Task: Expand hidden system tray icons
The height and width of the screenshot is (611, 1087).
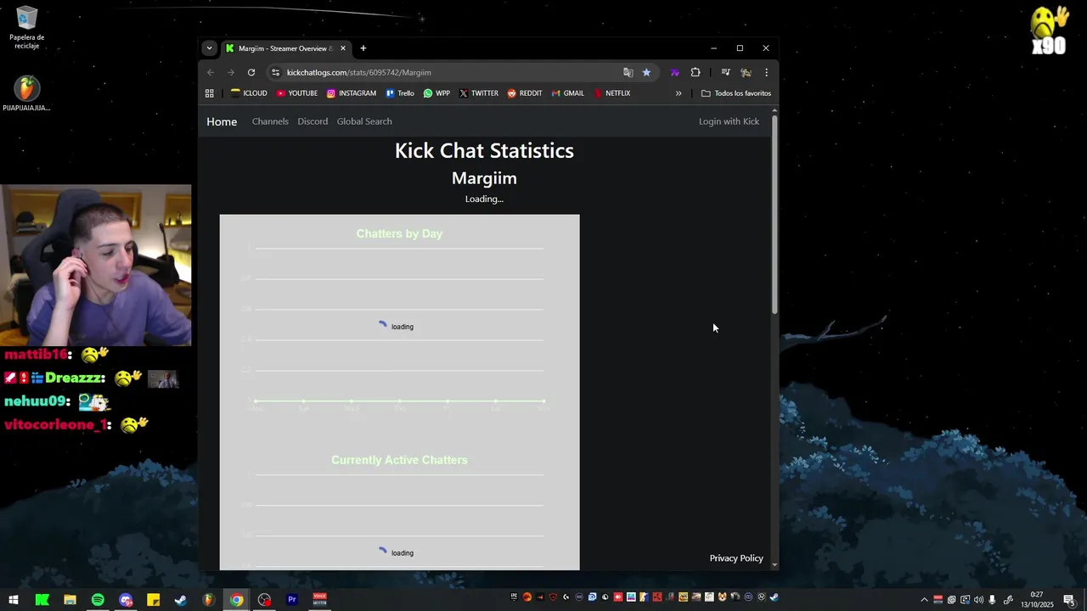Action: [x=924, y=600]
